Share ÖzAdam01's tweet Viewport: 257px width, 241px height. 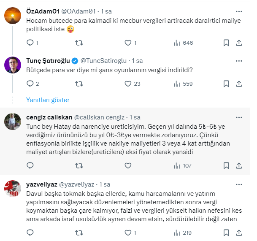coord(239,43)
